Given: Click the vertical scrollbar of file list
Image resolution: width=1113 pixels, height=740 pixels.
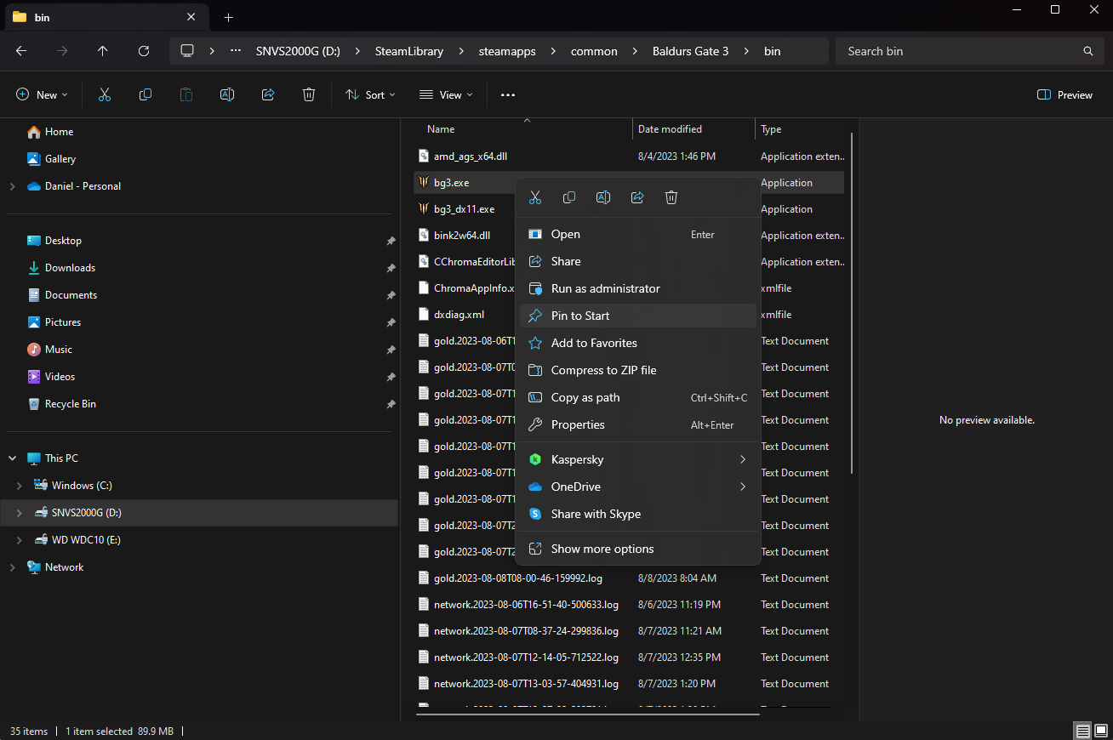Looking at the screenshot, I should 852,304.
